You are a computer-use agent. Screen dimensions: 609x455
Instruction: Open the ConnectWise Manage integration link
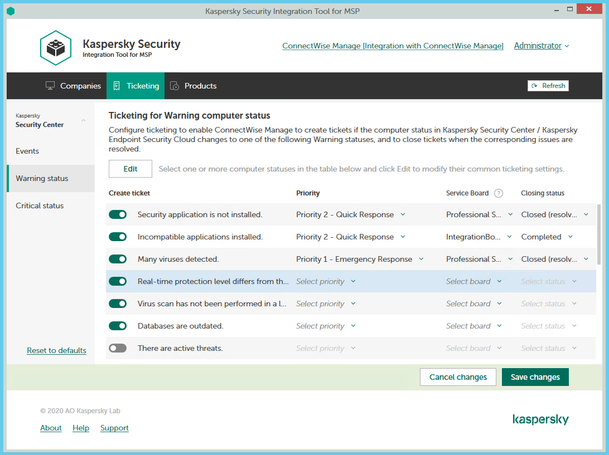coord(393,46)
